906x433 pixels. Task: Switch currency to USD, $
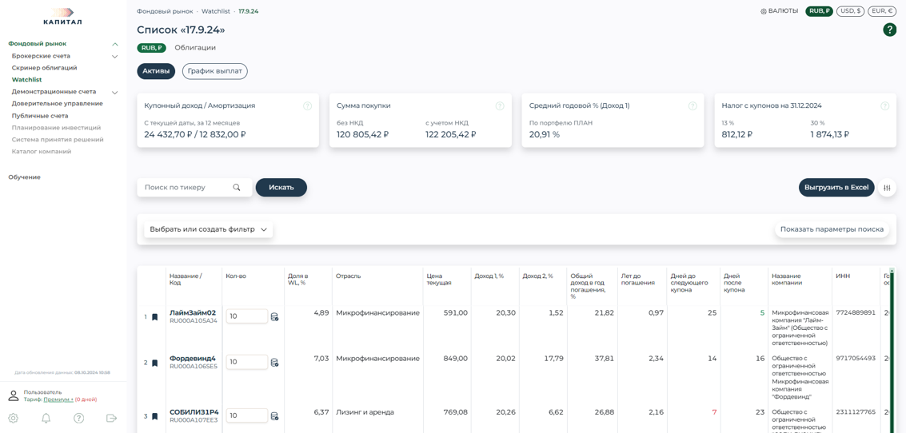[850, 11]
